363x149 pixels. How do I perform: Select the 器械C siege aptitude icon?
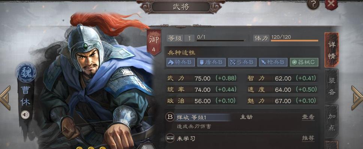click(x=304, y=62)
